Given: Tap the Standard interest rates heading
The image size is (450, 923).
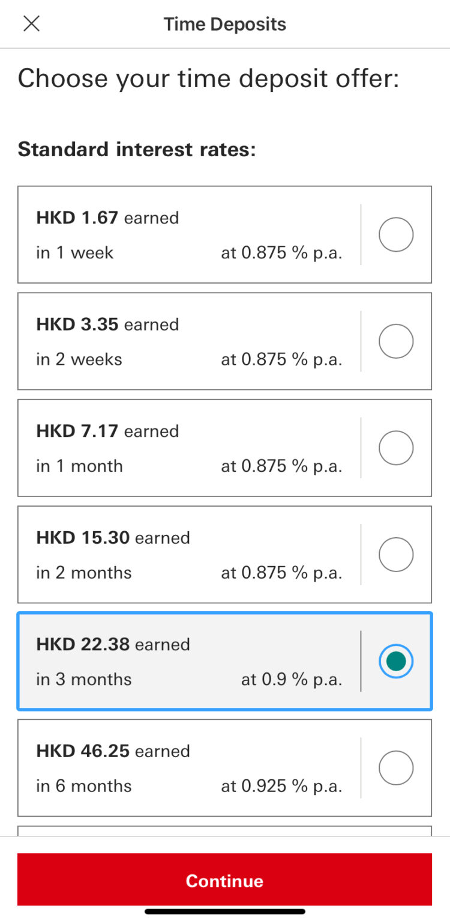Looking at the screenshot, I should [137, 149].
